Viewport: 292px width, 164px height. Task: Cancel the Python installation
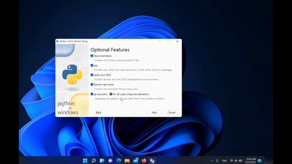click(172, 113)
